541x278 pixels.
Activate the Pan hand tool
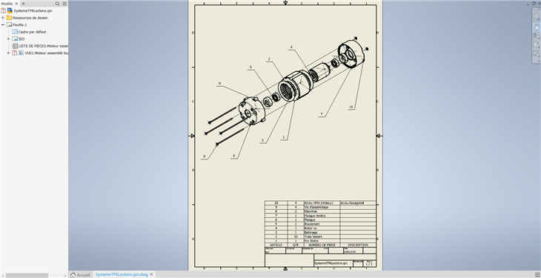click(536, 26)
